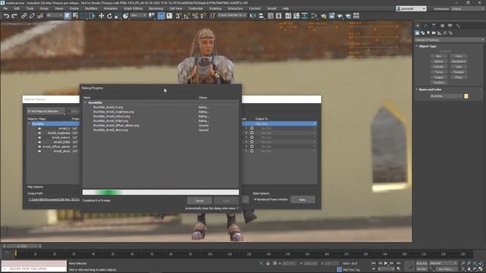Activate the Select and Link tool

24,15
